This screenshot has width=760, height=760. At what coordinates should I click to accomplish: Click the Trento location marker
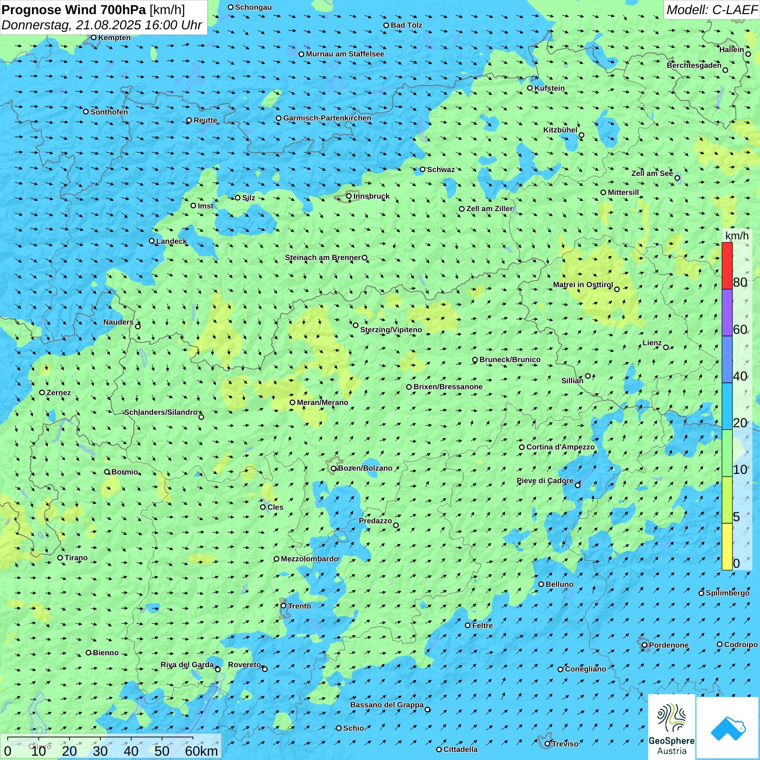(x=283, y=606)
